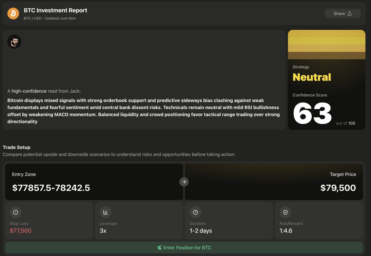This screenshot has height=256, width=371.
Task: Click the red stop loss value $77,500
Action: 20,231
